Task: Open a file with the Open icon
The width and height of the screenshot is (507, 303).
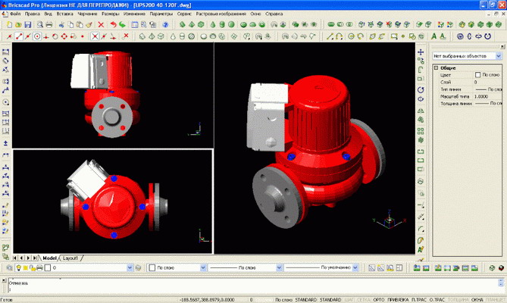Action: pos(18,24)
